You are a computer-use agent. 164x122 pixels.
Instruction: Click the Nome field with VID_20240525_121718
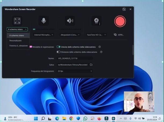(75, 58)
